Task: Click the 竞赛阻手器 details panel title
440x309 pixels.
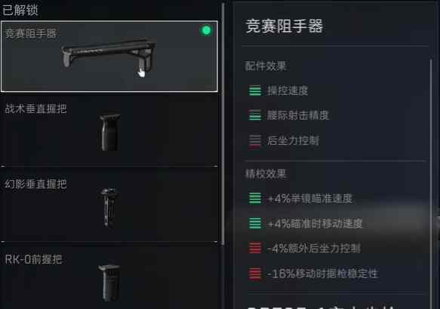Action: [285, 26]
